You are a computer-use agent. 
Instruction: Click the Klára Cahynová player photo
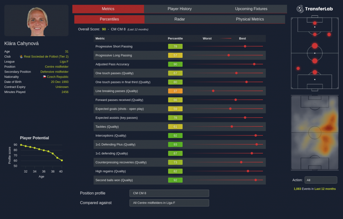tap(37, 21)
